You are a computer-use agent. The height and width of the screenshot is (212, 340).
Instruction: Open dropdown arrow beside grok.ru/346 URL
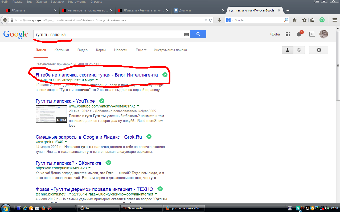66,142
